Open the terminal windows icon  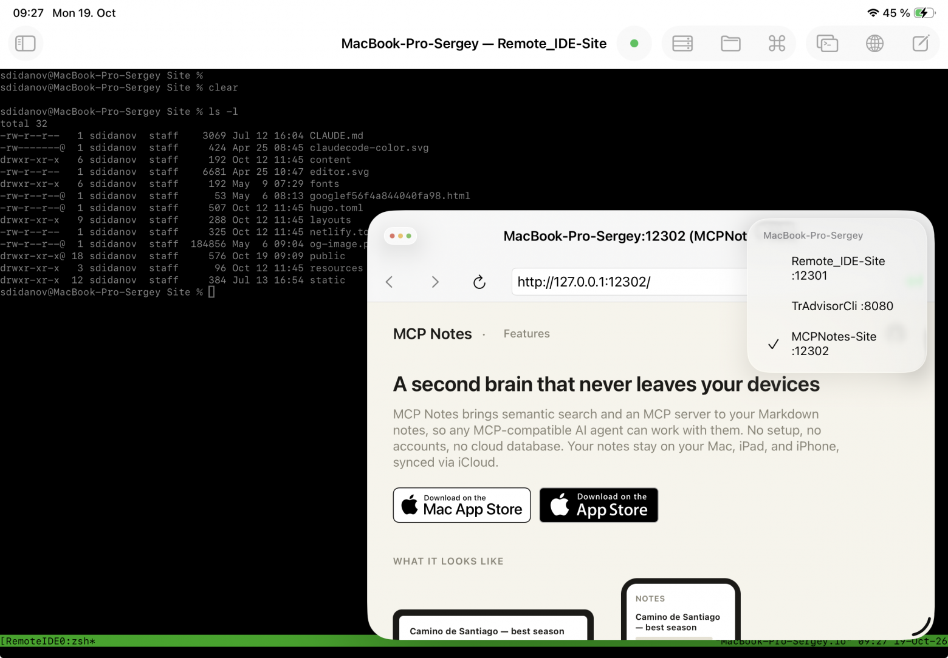(x=827, y=44)
